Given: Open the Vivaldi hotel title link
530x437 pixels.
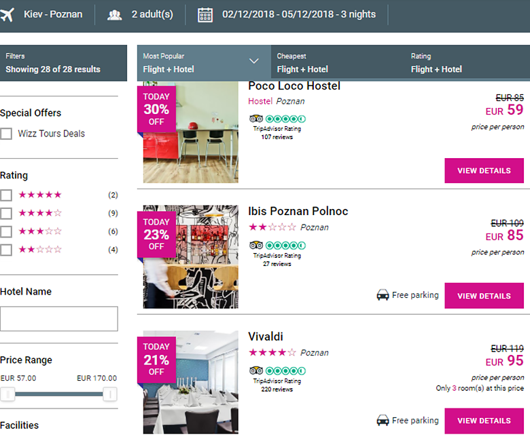Looking at the screenshot, I should point(266,337).
